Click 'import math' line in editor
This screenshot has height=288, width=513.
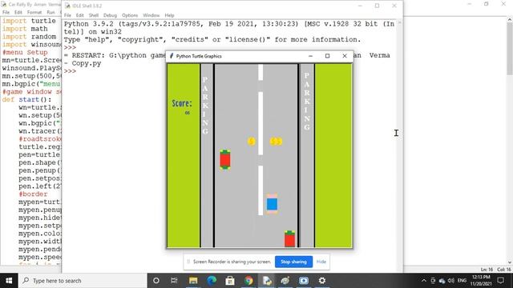click(25, 29)
